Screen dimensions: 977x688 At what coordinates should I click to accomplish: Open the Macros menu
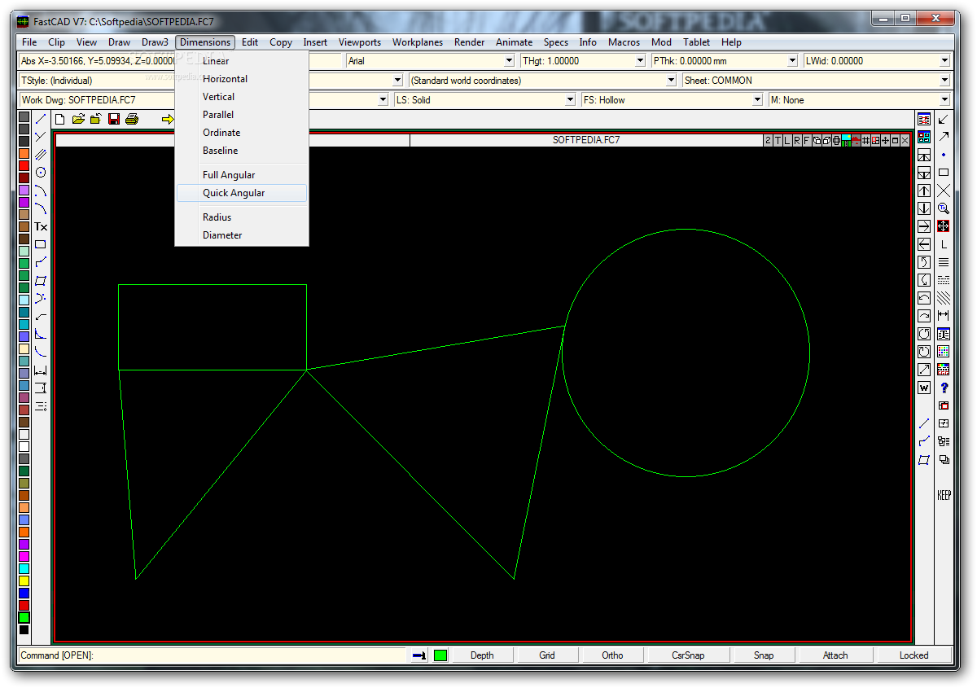(x=624, y=42)
